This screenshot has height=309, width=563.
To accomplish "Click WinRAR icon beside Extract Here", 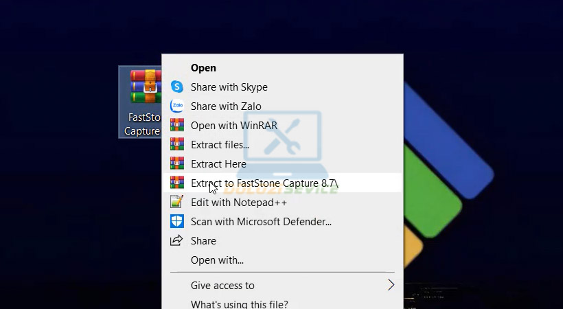I will tap(177, 164).
